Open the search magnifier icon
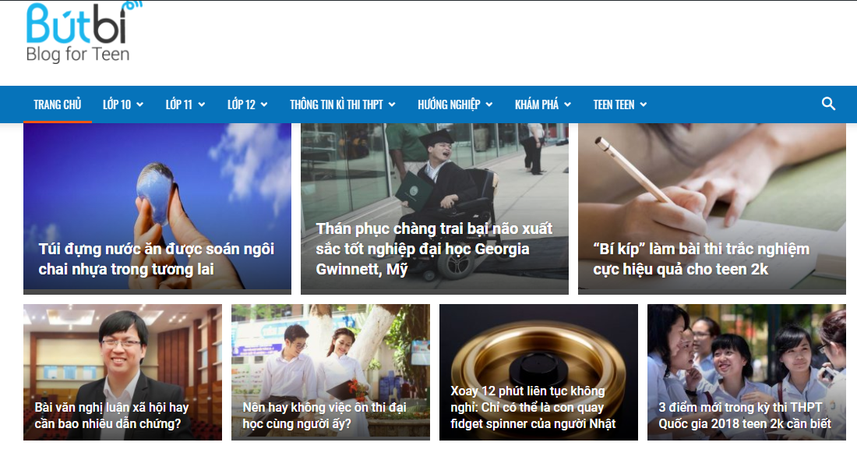 (x=828, y=104)
